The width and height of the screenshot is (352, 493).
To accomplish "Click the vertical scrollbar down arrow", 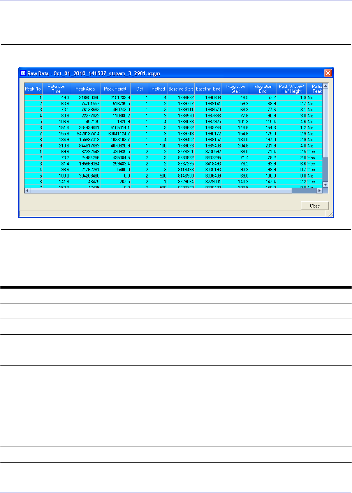I will tap(326, 184).
